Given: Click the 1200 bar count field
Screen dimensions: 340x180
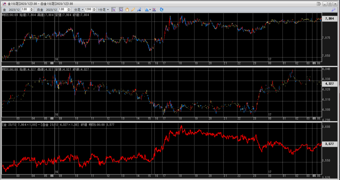Looking at the screenshot, I should tap(88, 10).
